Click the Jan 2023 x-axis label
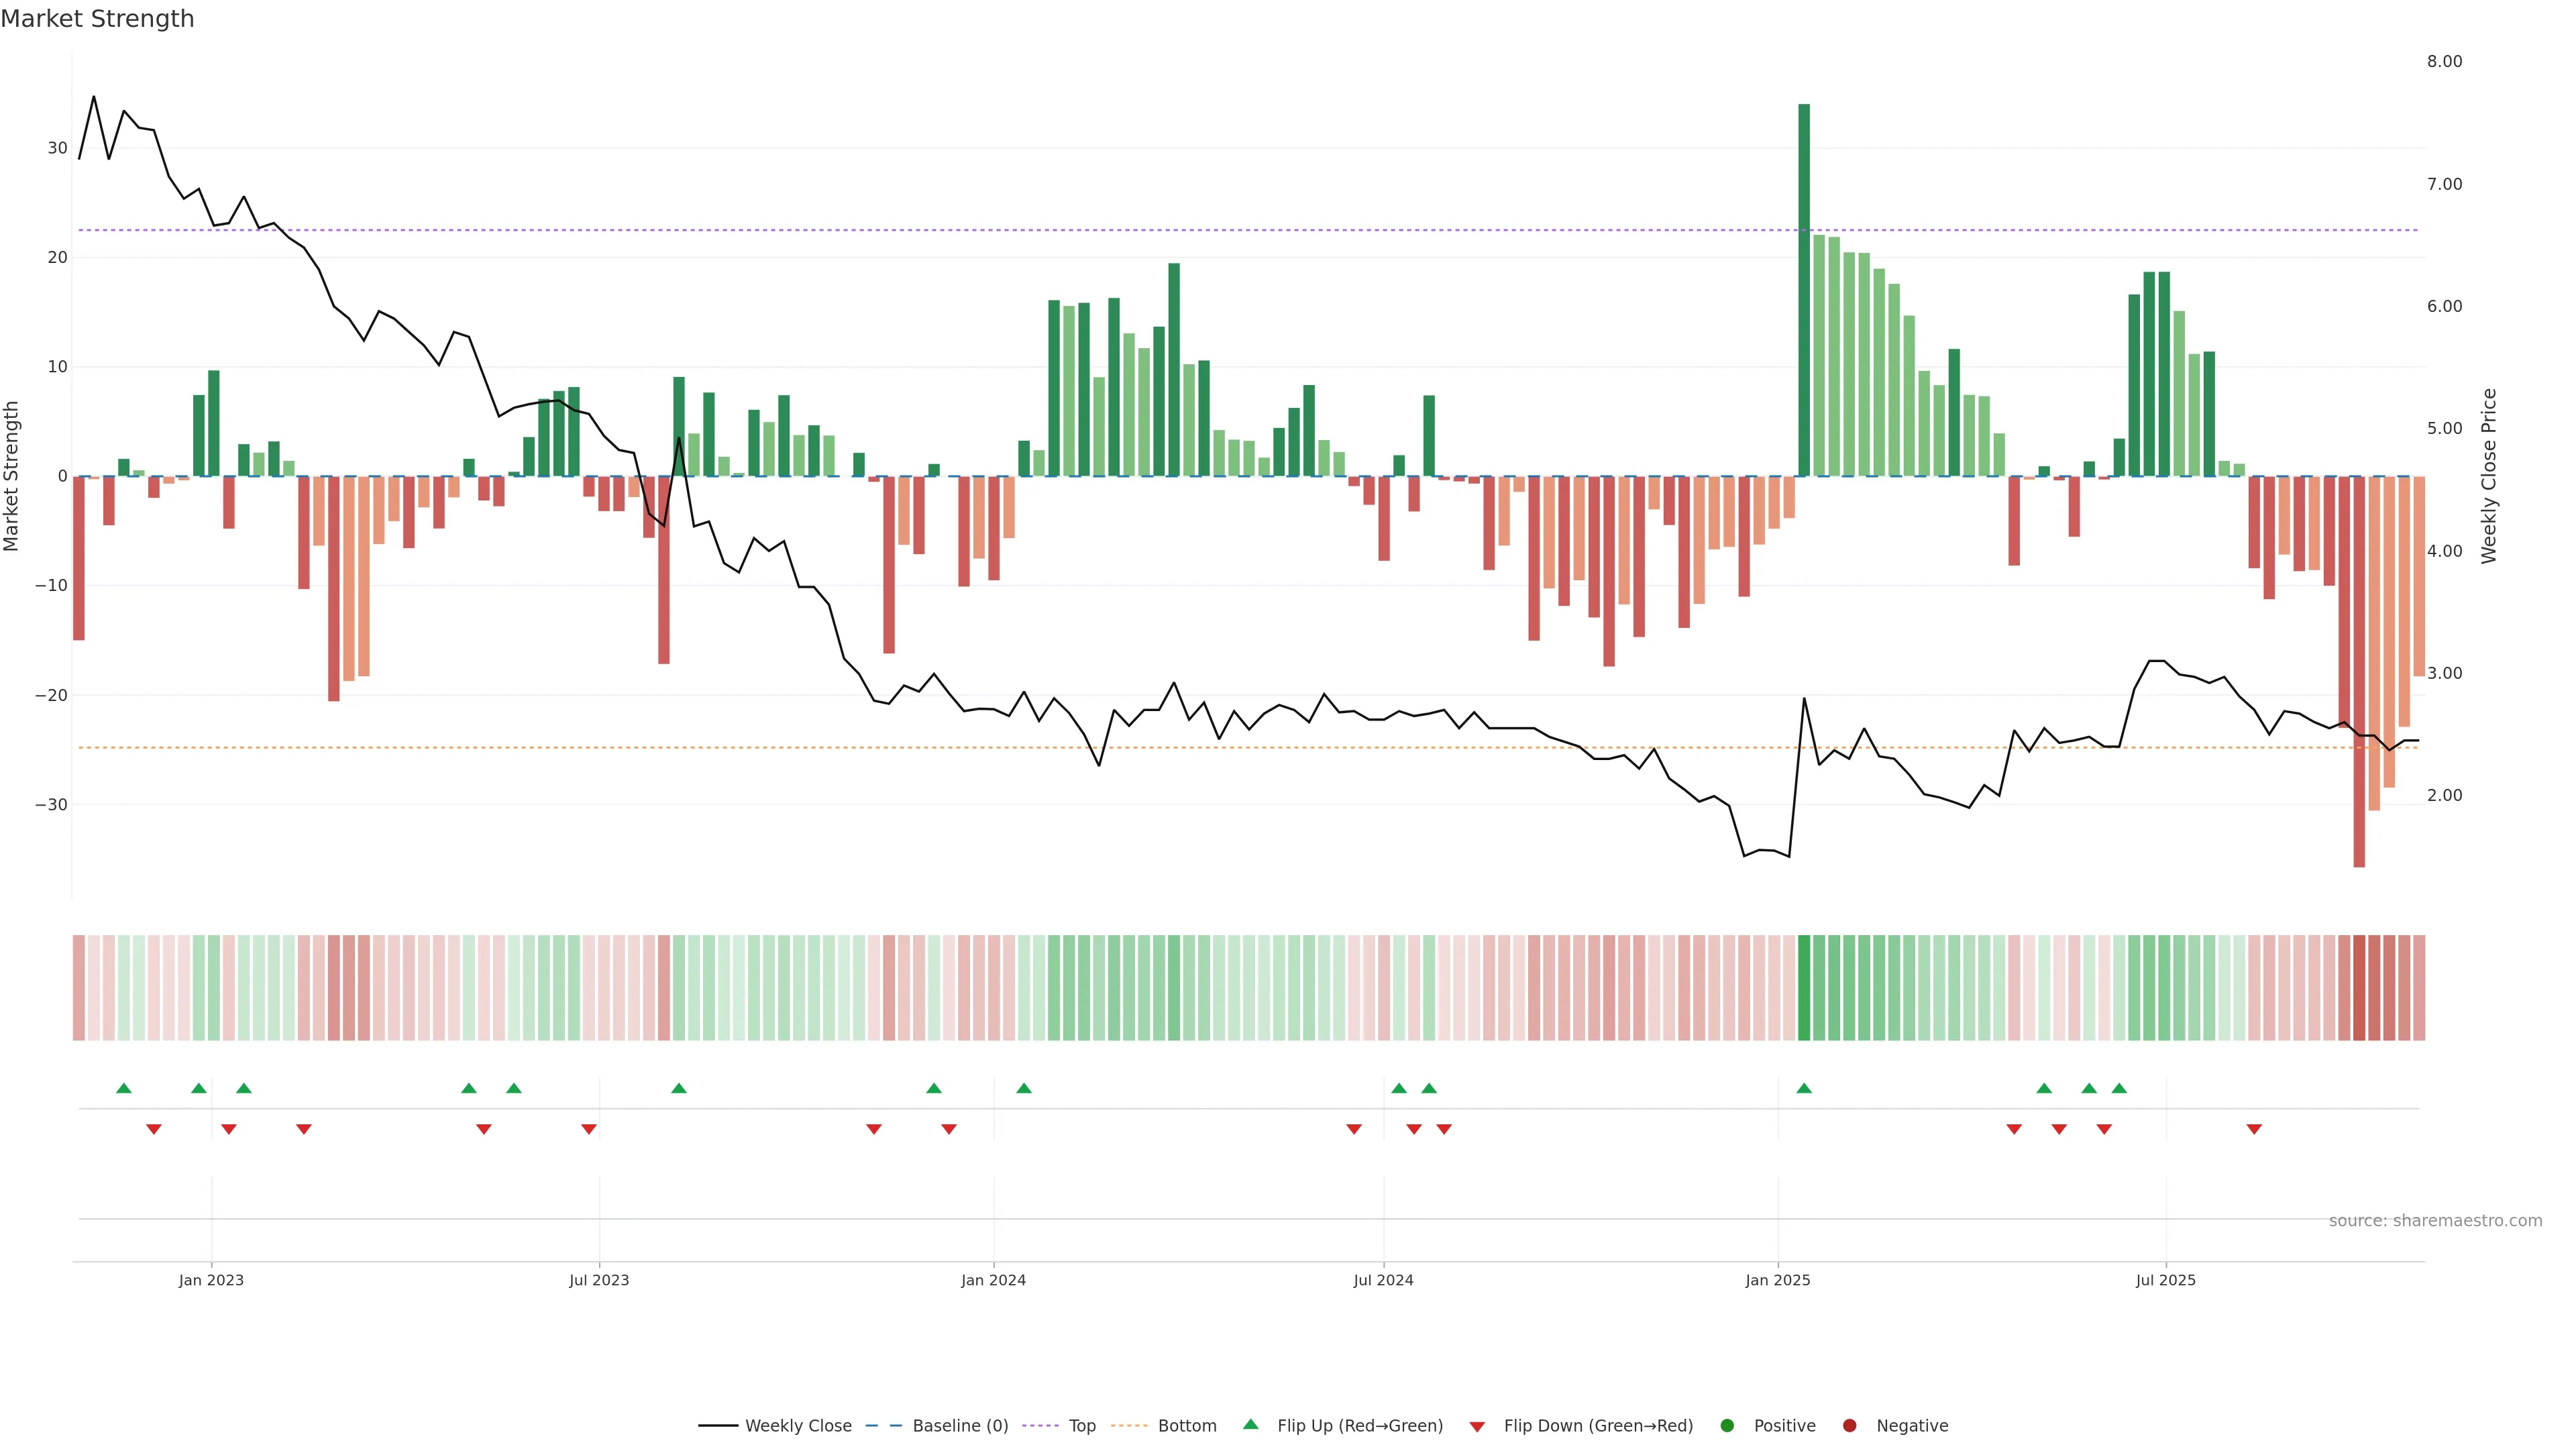2576x1449 pixels. coord(211,1280)
